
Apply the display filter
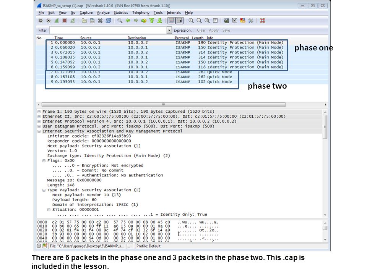(214, 31)
